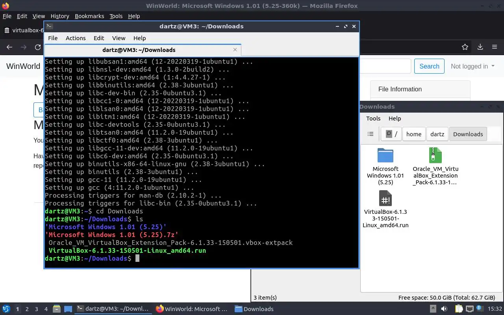Select the Microsoft Windows 1.01 (5.25) folder
Image resolution: width=504 pixels, height=315 pixels.
tap(385, 166)
